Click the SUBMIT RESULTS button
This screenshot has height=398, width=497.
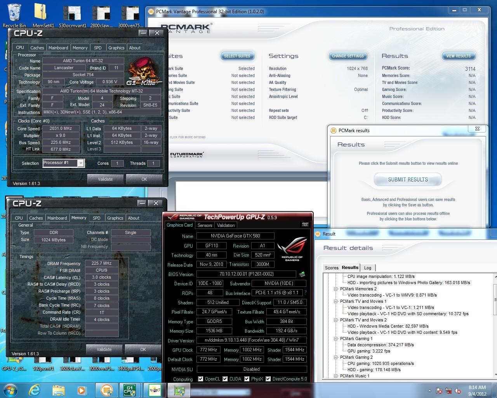(x=408, y=180)
